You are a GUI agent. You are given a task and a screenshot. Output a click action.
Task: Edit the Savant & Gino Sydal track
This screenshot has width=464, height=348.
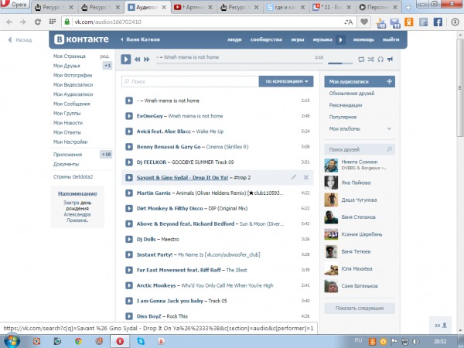293,177
